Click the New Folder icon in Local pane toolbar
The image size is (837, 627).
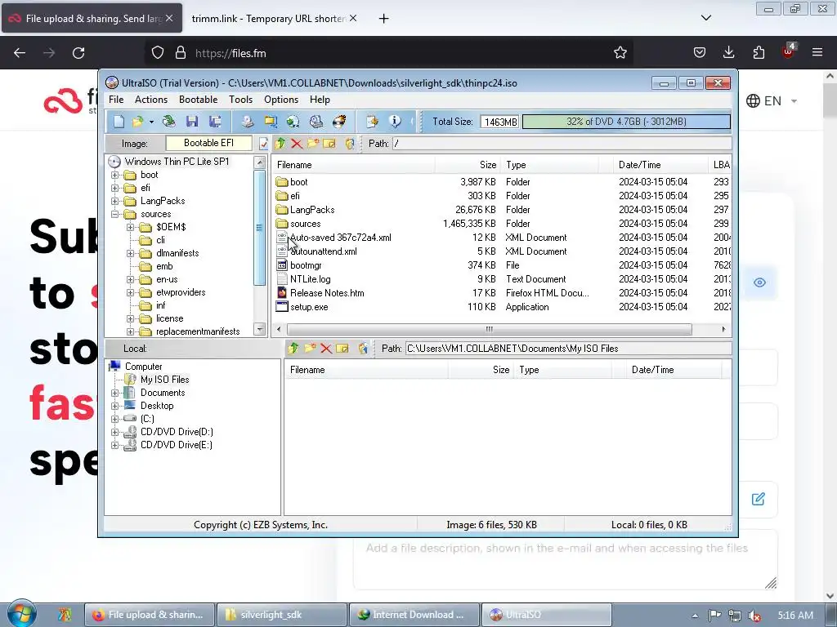(310, 349)
